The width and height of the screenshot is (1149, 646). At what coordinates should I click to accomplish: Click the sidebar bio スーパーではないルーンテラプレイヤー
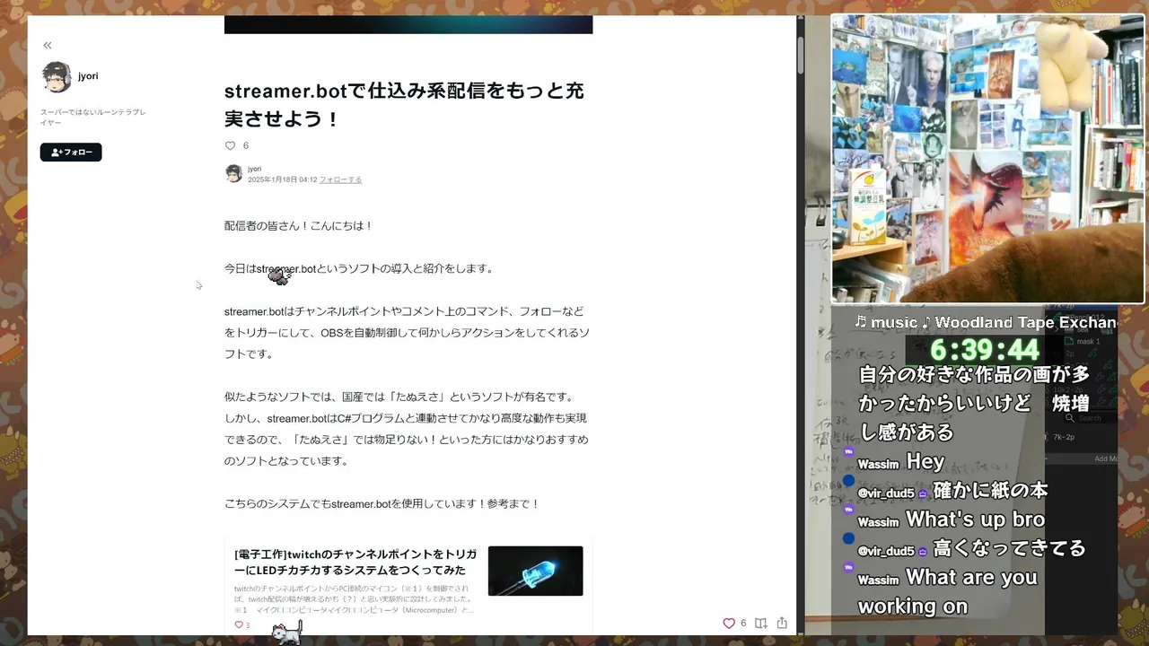93,118
